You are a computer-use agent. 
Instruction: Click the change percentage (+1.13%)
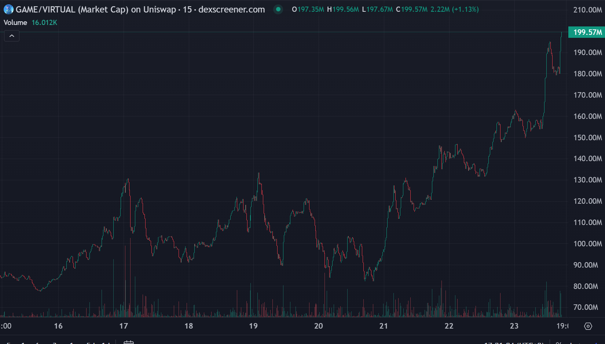[x=465, y=10]
